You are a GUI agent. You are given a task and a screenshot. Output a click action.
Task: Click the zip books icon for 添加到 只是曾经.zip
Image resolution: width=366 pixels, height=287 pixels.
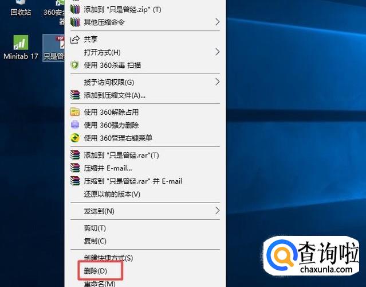coord(75,9)
